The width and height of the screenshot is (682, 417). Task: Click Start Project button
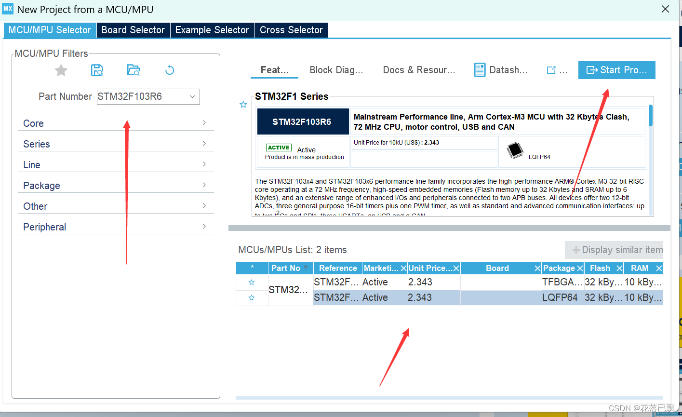coord(617,70)
